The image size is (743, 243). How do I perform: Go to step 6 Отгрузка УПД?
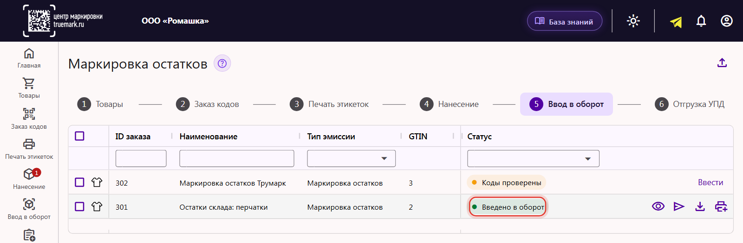[x=690, y=104]
